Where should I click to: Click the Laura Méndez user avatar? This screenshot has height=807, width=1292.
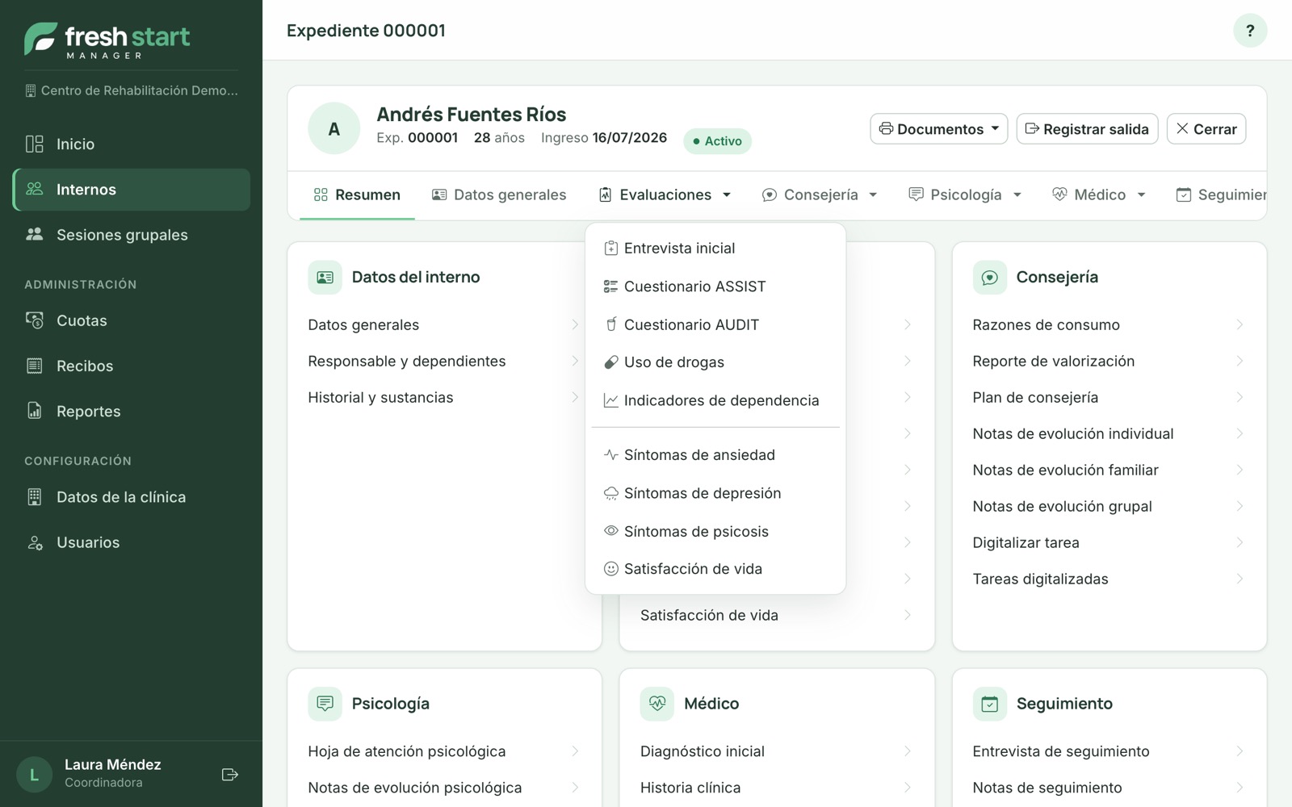pyautogui.click(x=34, y=775)
